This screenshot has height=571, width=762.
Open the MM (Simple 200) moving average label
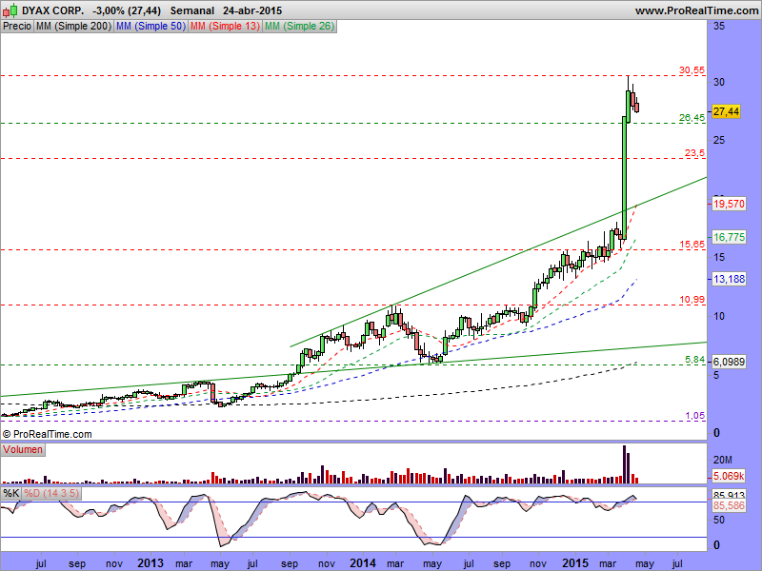tap(73, 27)
